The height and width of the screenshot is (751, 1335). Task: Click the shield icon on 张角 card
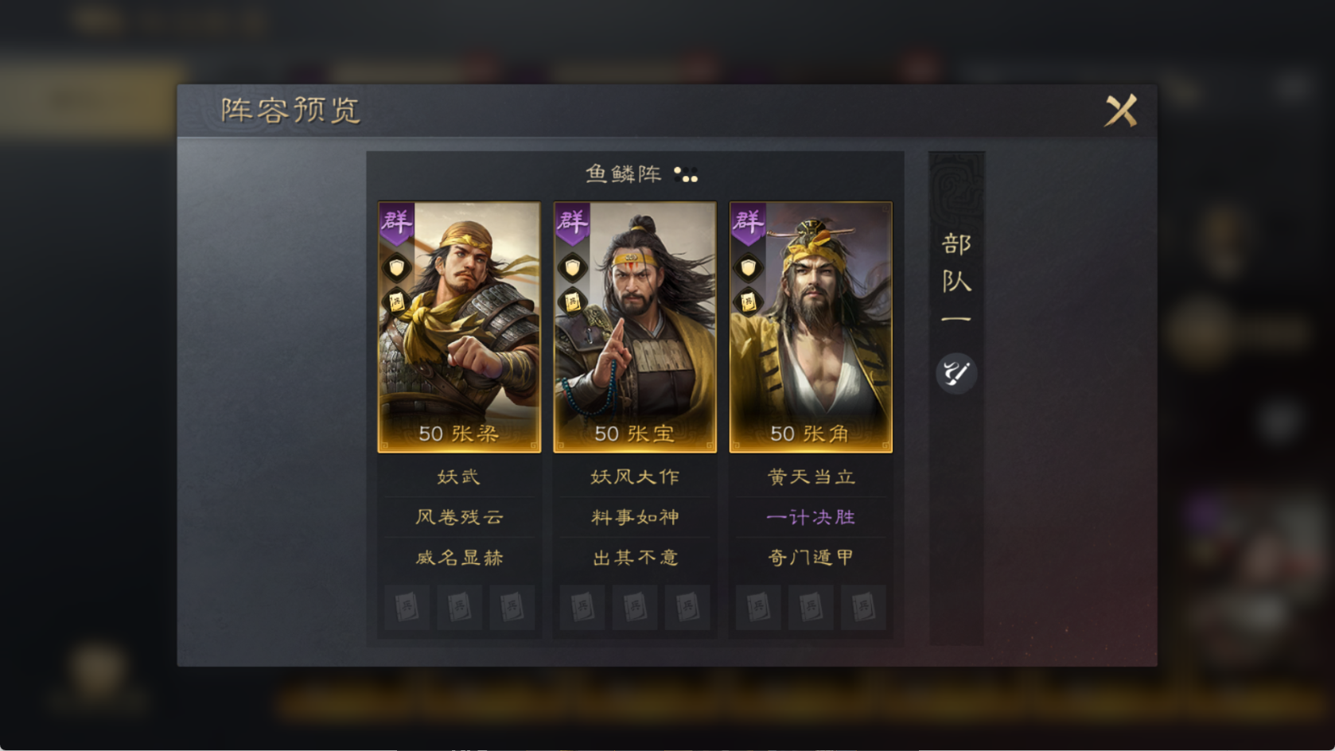click(x=748, y=267)
